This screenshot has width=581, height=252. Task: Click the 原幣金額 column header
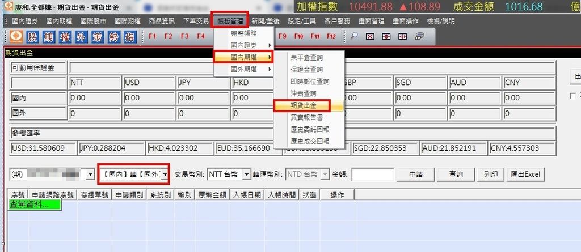[212, 195]
